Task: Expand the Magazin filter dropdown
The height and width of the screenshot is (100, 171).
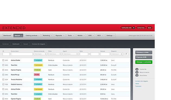Action: [117, 54]
